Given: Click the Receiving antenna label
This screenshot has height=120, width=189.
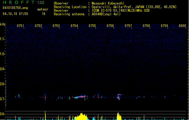Looking at the screenshot, I should coord(69,14).
